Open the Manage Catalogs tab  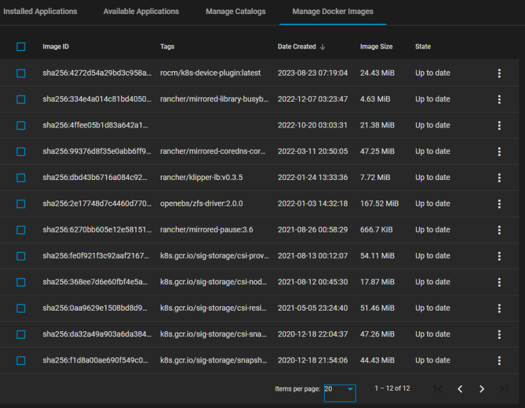[x=236, y=12]
